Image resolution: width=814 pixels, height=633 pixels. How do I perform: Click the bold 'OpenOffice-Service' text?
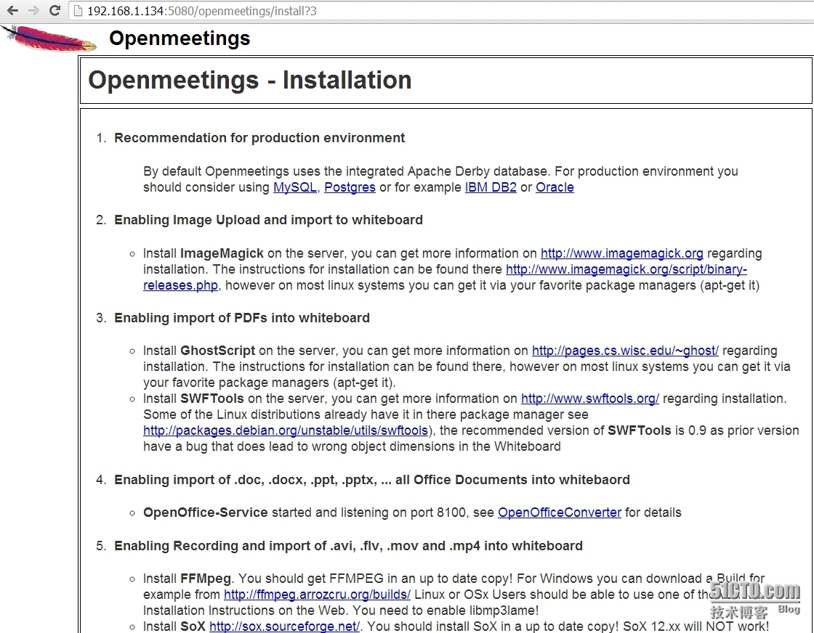click(205, 512)
